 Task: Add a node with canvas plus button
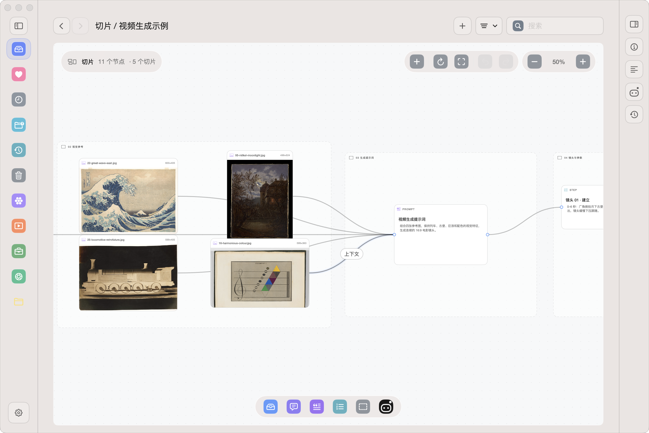pos(417,62)
